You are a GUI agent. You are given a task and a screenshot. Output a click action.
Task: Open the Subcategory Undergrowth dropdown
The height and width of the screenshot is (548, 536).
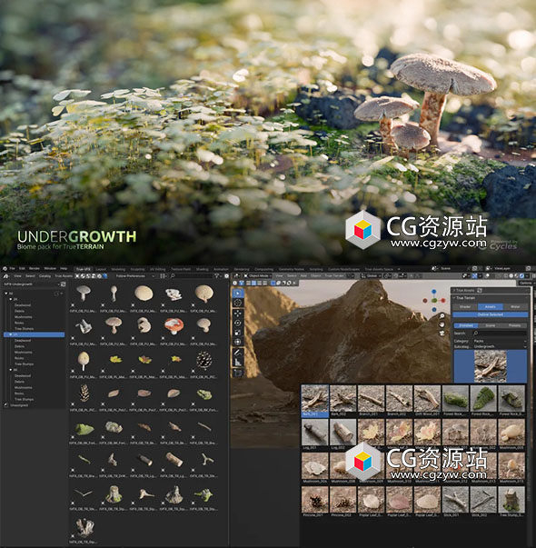point(500,346)
